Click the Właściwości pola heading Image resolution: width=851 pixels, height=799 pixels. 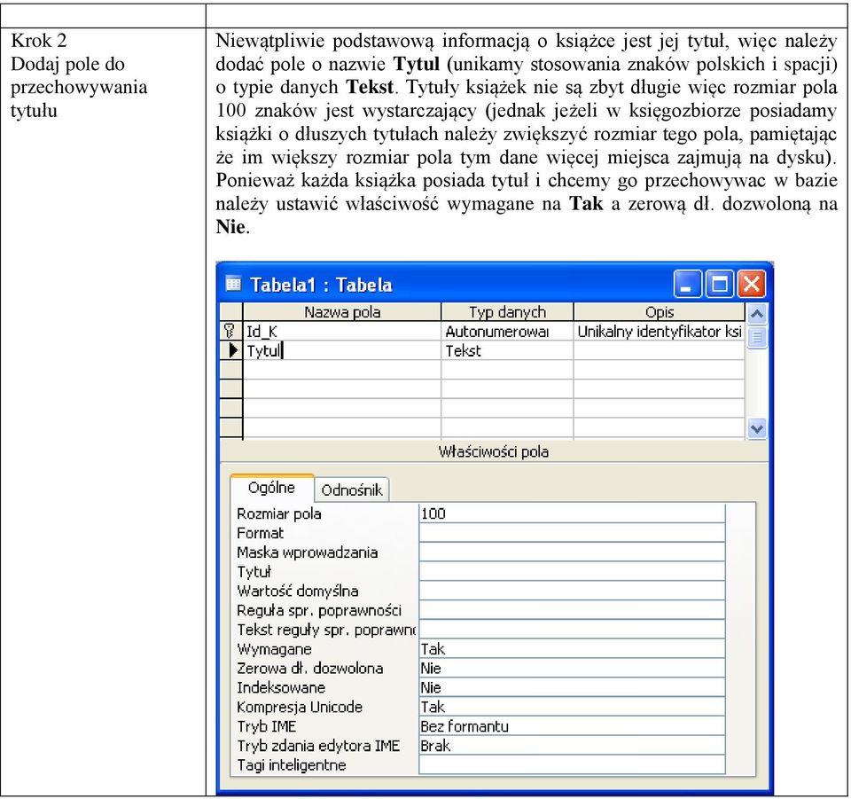point(494,451)
